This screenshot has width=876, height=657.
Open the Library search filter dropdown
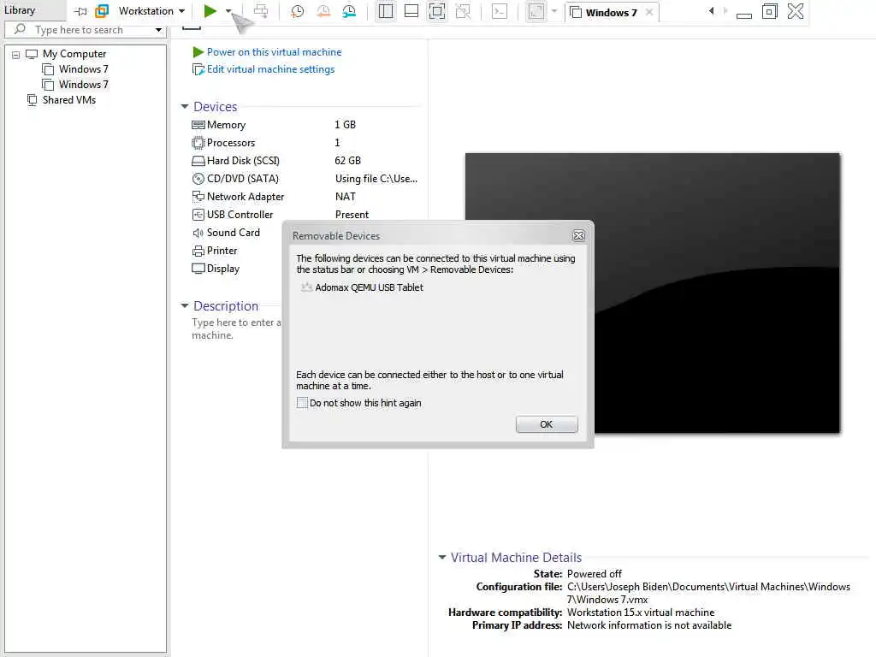pyautogui.click(x=158, y=30)
